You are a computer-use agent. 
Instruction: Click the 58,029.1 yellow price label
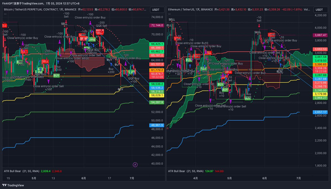[157, 95]
